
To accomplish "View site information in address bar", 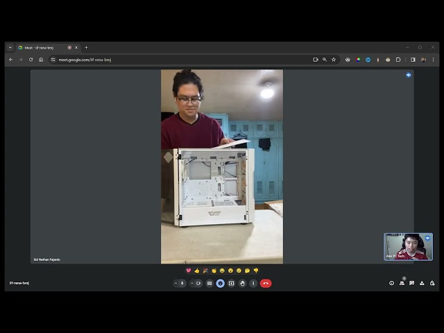I will (x=53, y=60).
